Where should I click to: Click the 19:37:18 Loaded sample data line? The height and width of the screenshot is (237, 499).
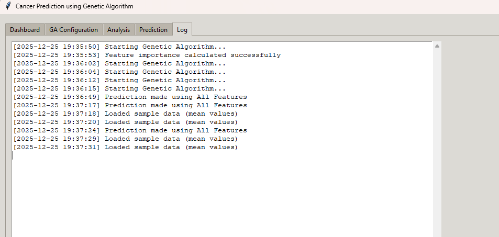(x=126, y=114)
